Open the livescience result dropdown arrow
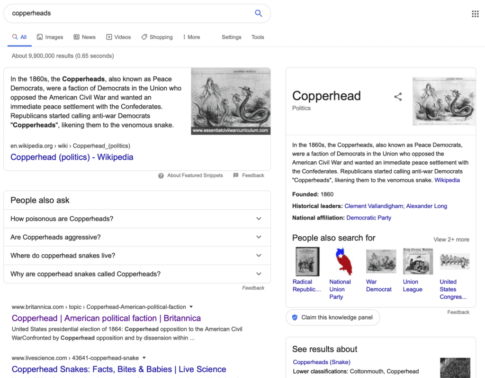Image resolution: width=485 pixels, height=378 pixels. [x=144, y=358]
